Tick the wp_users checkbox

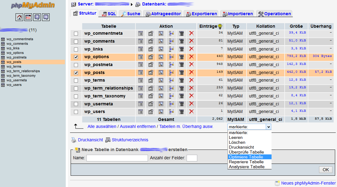pyautogui.click(x=76, y=112)
